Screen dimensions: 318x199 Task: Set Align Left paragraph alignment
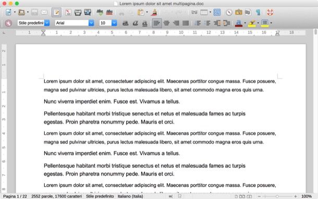[x=157, y=23]
